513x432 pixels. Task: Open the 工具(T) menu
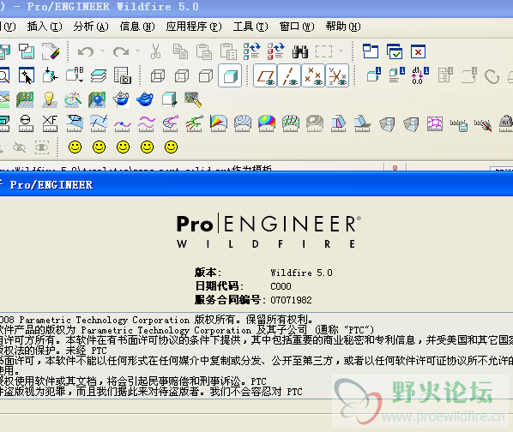(x=250, y=27)
